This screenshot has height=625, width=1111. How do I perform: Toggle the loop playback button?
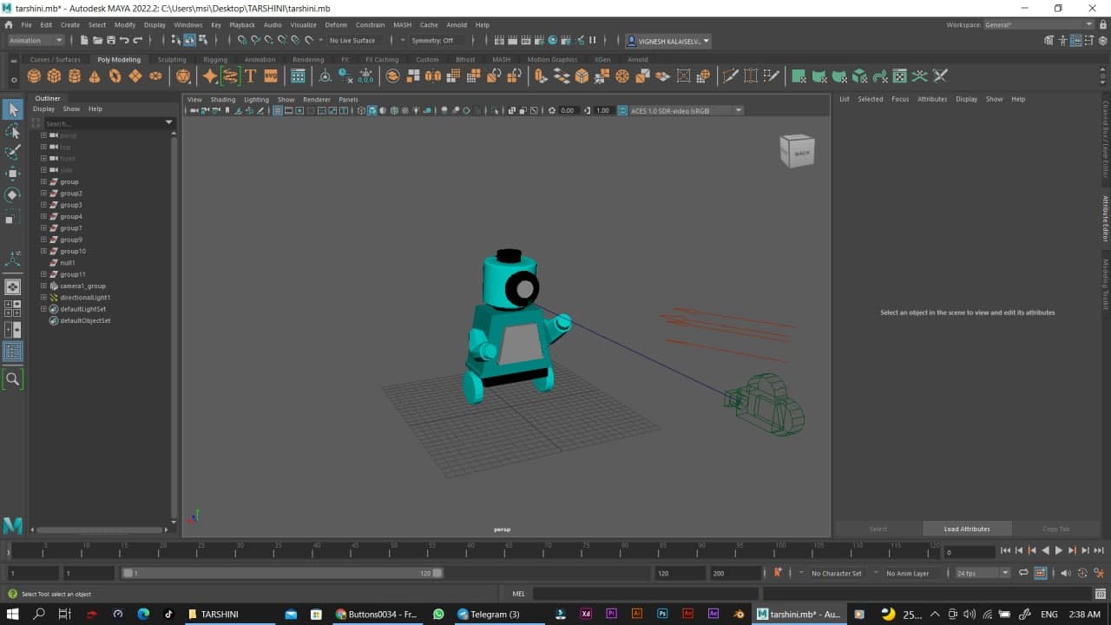coord(1024,573)
